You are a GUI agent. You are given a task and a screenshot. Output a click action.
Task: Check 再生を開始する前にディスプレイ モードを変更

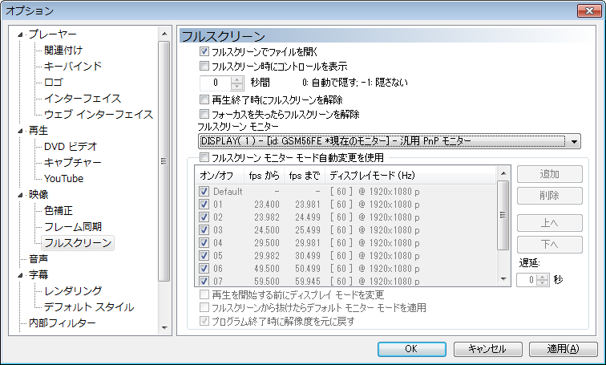[x=204, y=294]
